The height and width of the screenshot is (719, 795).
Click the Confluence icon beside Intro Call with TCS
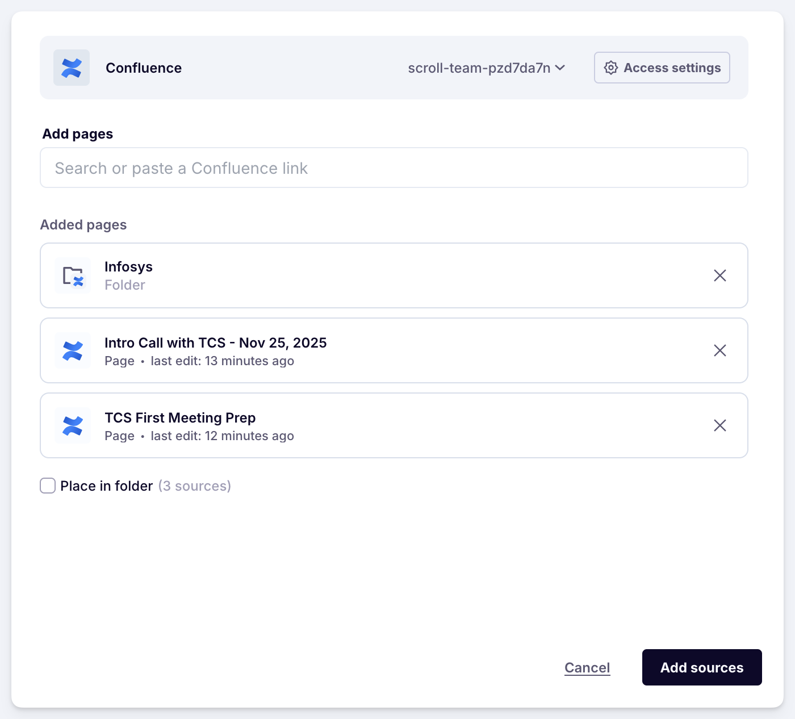(x=73, y=351)
